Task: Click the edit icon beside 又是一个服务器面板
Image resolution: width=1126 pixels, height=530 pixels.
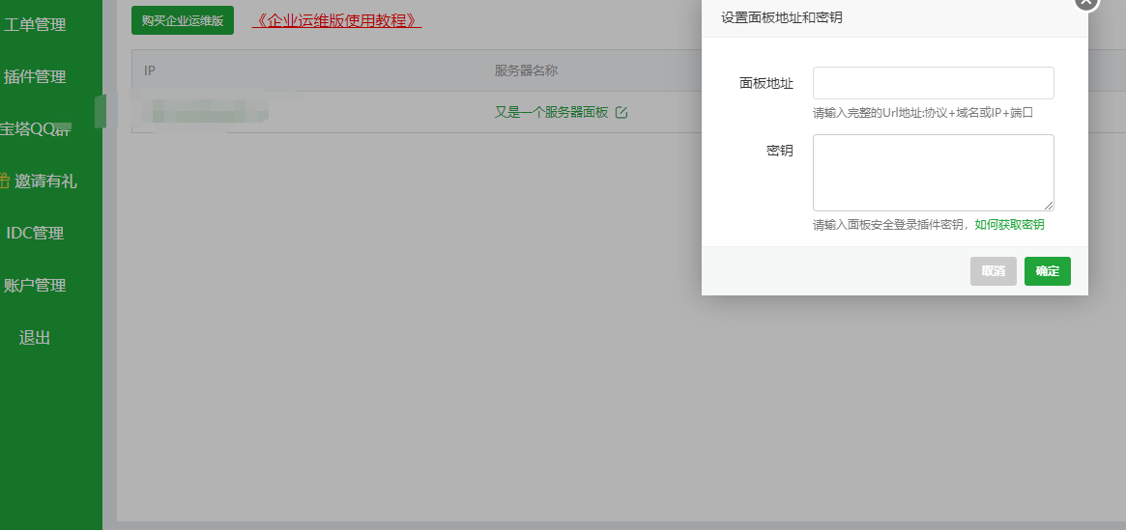Action: click(621, 113)
